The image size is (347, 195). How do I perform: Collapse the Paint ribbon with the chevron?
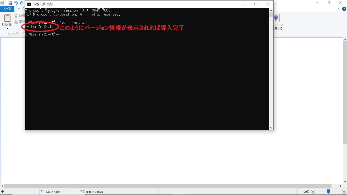coord(338,9)
